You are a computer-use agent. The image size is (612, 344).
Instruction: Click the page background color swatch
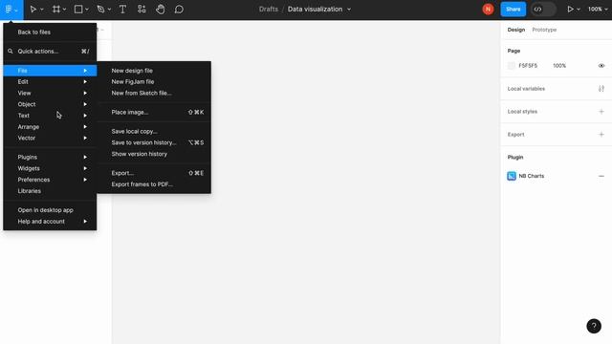[x=512, y=66]
